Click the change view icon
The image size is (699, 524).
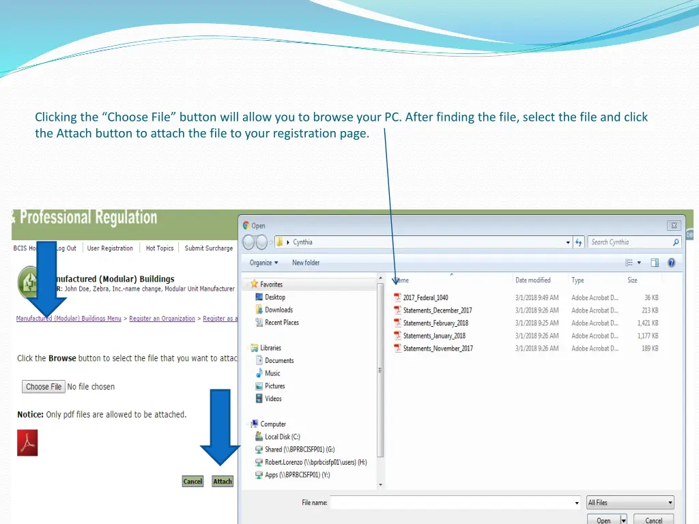point(629,263)
